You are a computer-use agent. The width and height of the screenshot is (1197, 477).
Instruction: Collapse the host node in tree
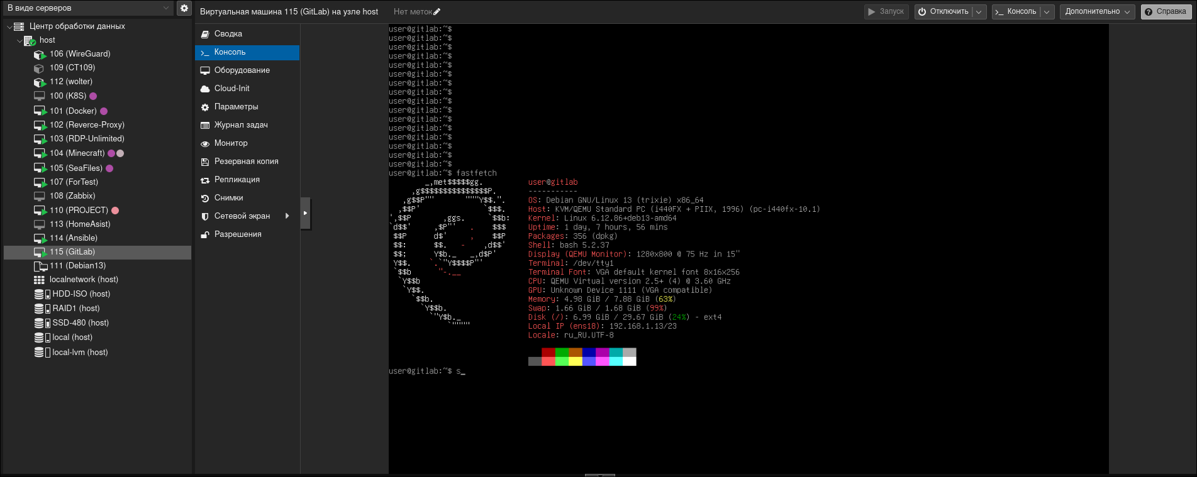pyautogui.click(x=19, y=40)
